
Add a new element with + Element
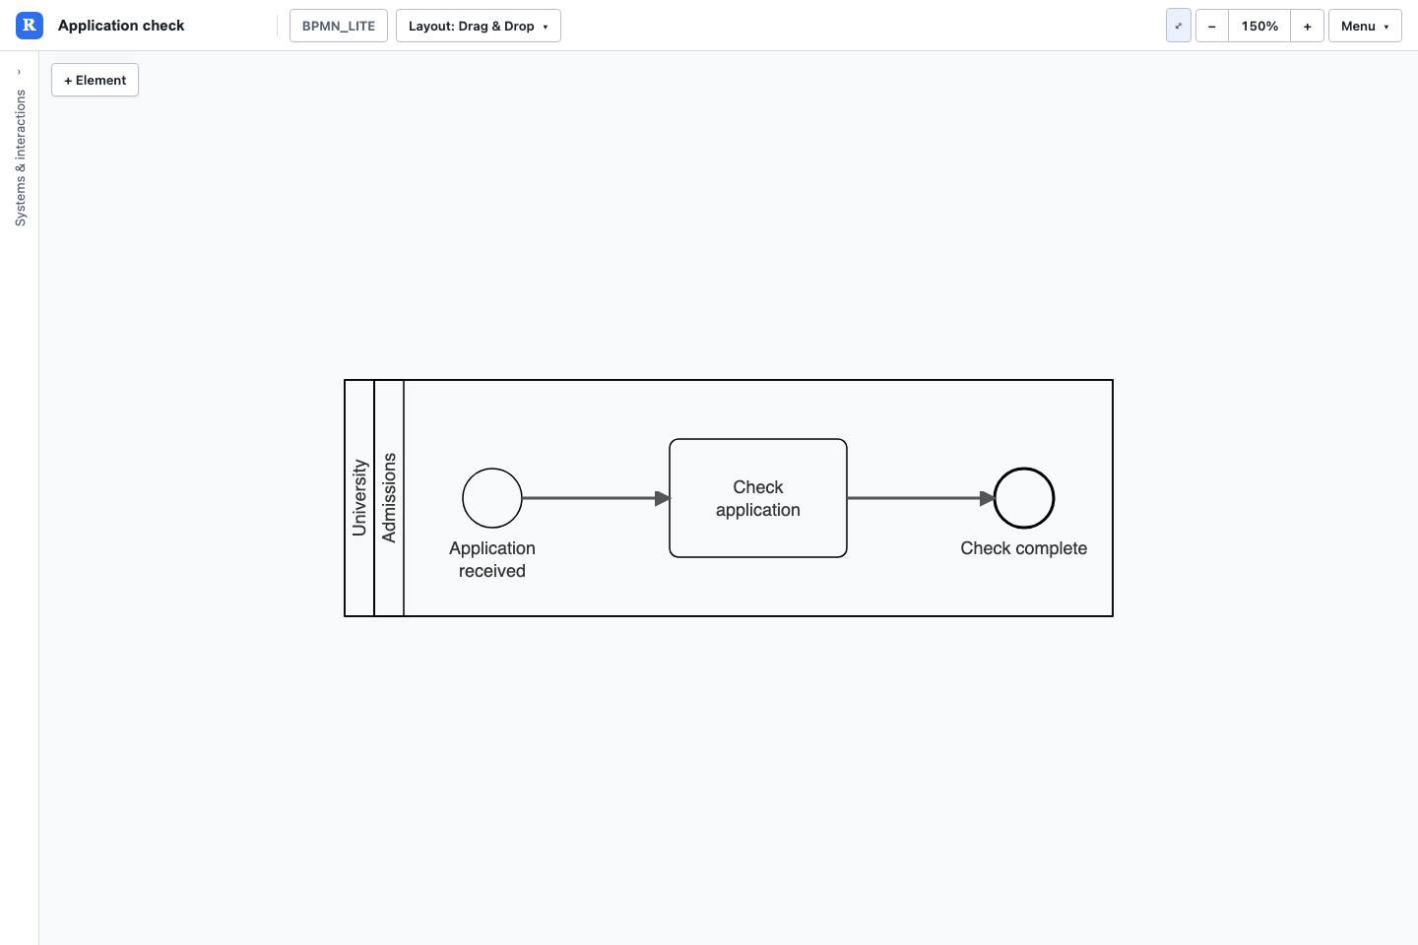pyautogui.click(x=95, y=80)
